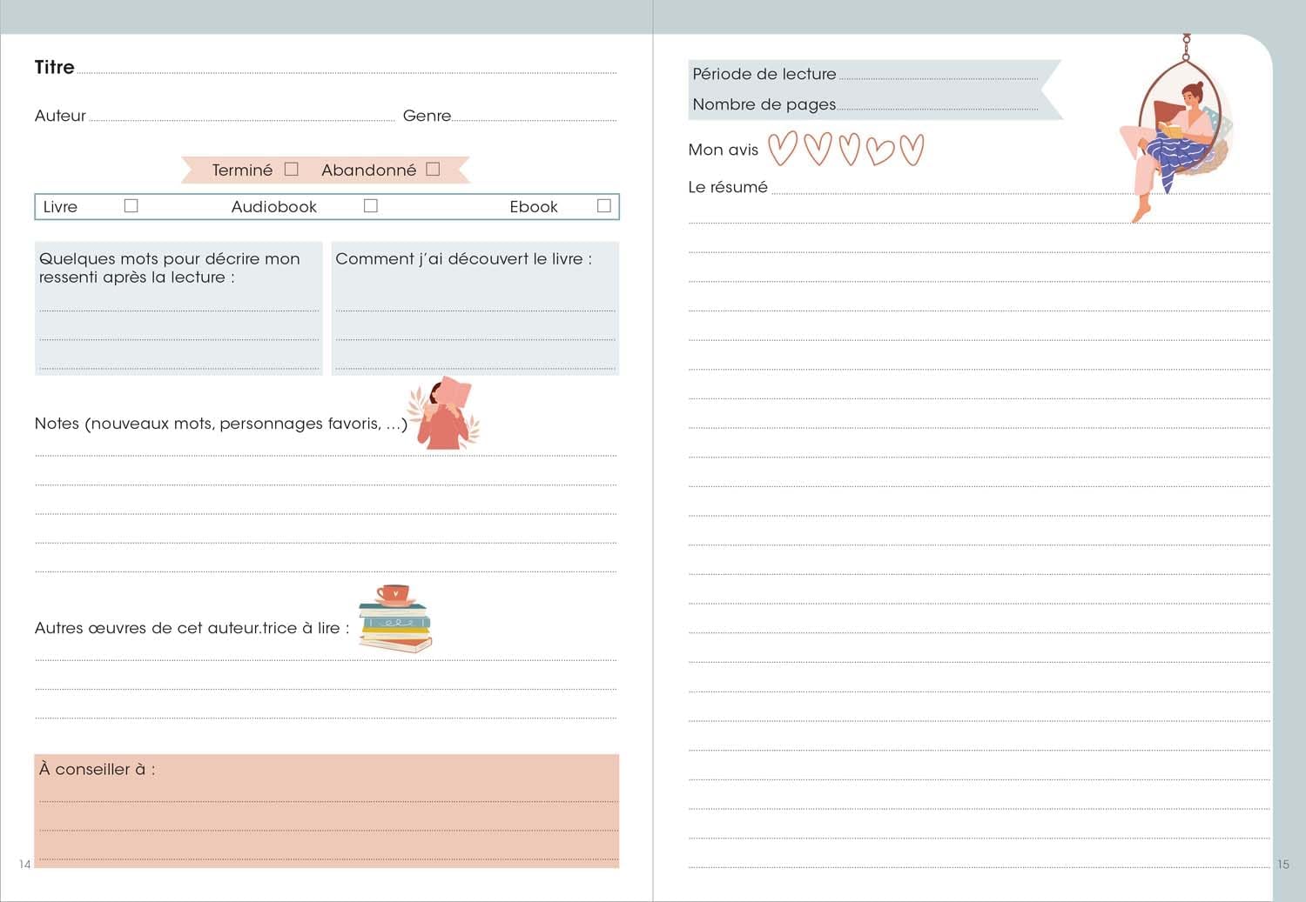Viewport: 1306px width, 902px height.
Task: Enable the Ebook checkbox
Action: (x=604, y=205)
